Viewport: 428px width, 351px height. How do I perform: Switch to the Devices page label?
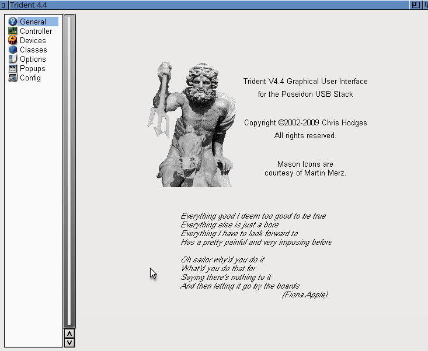coord(33,40)
